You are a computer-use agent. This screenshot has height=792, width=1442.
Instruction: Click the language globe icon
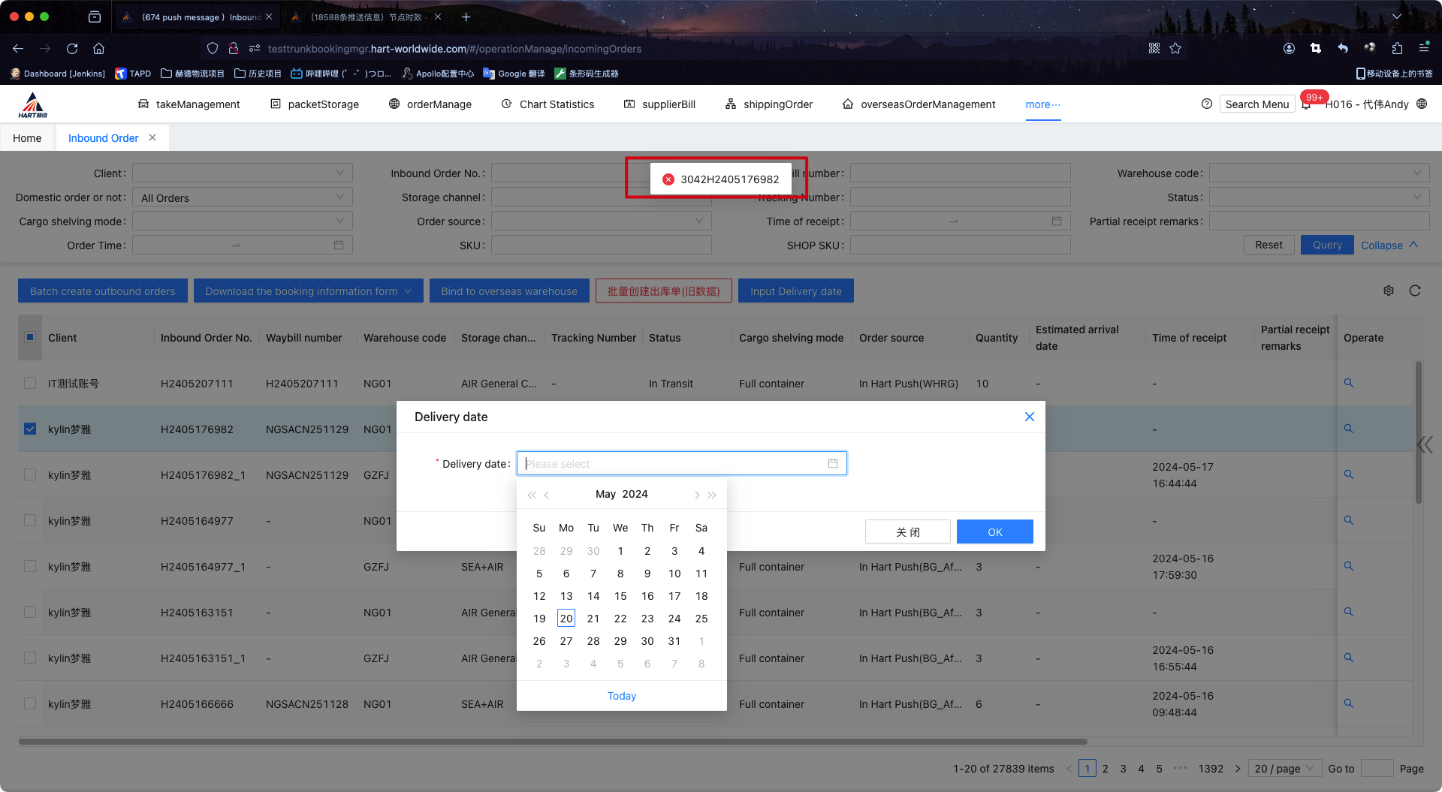(1422, 104)
